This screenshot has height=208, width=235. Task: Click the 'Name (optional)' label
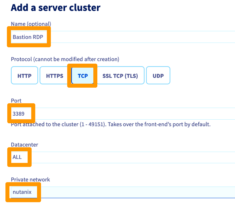31,24
